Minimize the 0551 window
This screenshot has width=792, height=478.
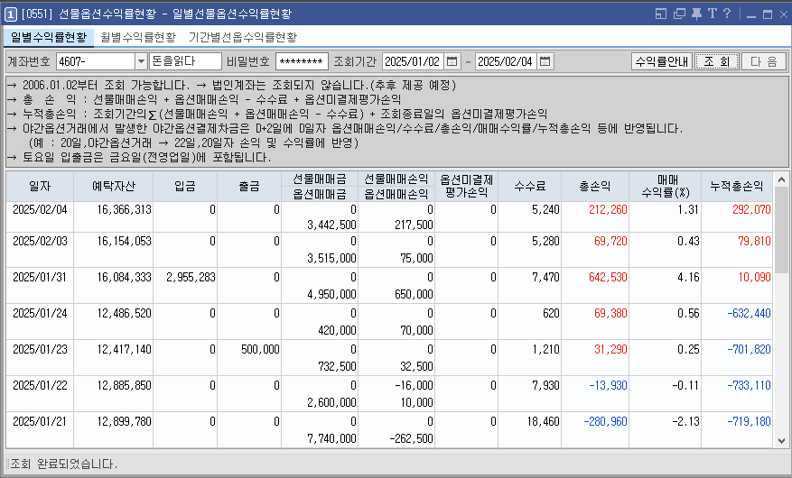751,14
